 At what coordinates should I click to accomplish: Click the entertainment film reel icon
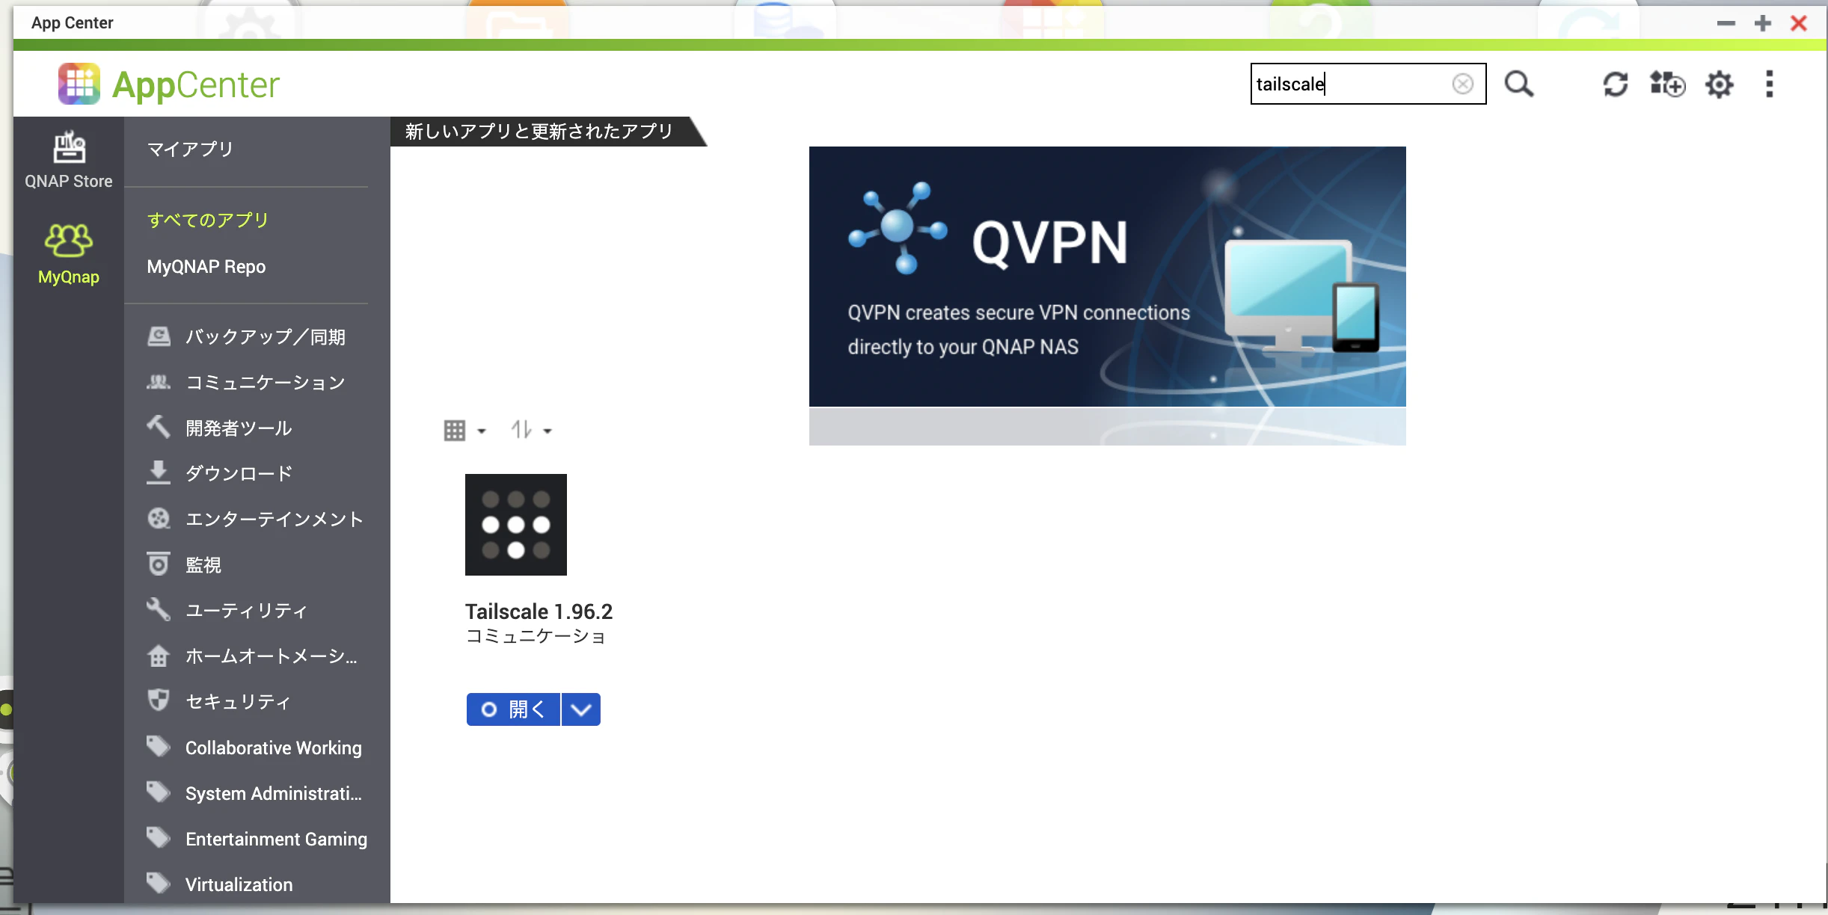tap(159, 519)
